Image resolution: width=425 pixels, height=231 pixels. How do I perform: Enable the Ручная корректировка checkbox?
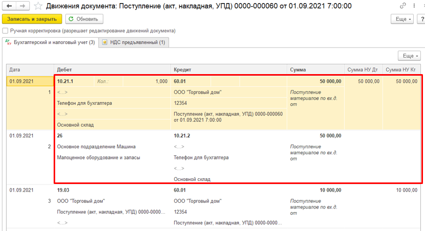(6, 31)
